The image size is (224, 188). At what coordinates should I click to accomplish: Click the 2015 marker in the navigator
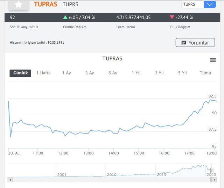click(x=162, y=175)
